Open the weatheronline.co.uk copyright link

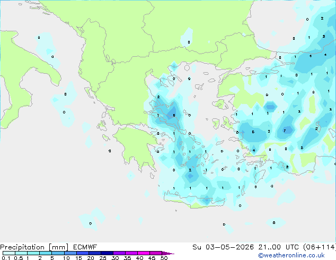291,255
